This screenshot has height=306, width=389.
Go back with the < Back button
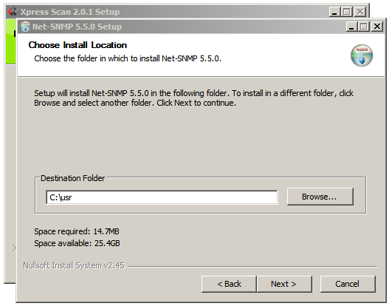(x=229, y=284)
